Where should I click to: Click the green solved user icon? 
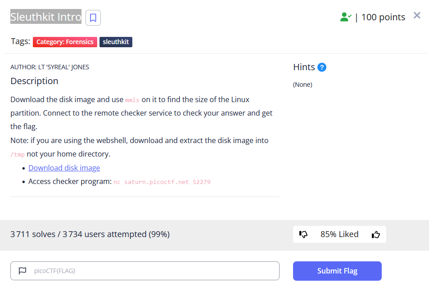click(346, 17)
